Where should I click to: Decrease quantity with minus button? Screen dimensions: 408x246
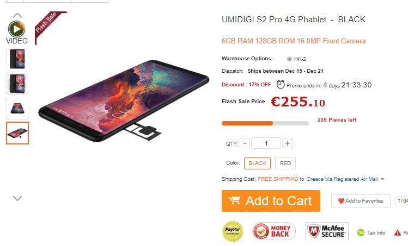[x=245, y=143]
